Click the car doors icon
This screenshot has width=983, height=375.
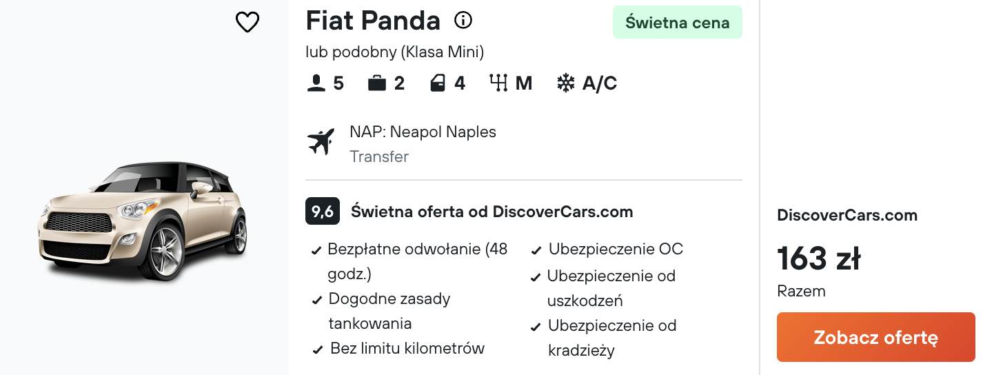(x=437, y=83)
